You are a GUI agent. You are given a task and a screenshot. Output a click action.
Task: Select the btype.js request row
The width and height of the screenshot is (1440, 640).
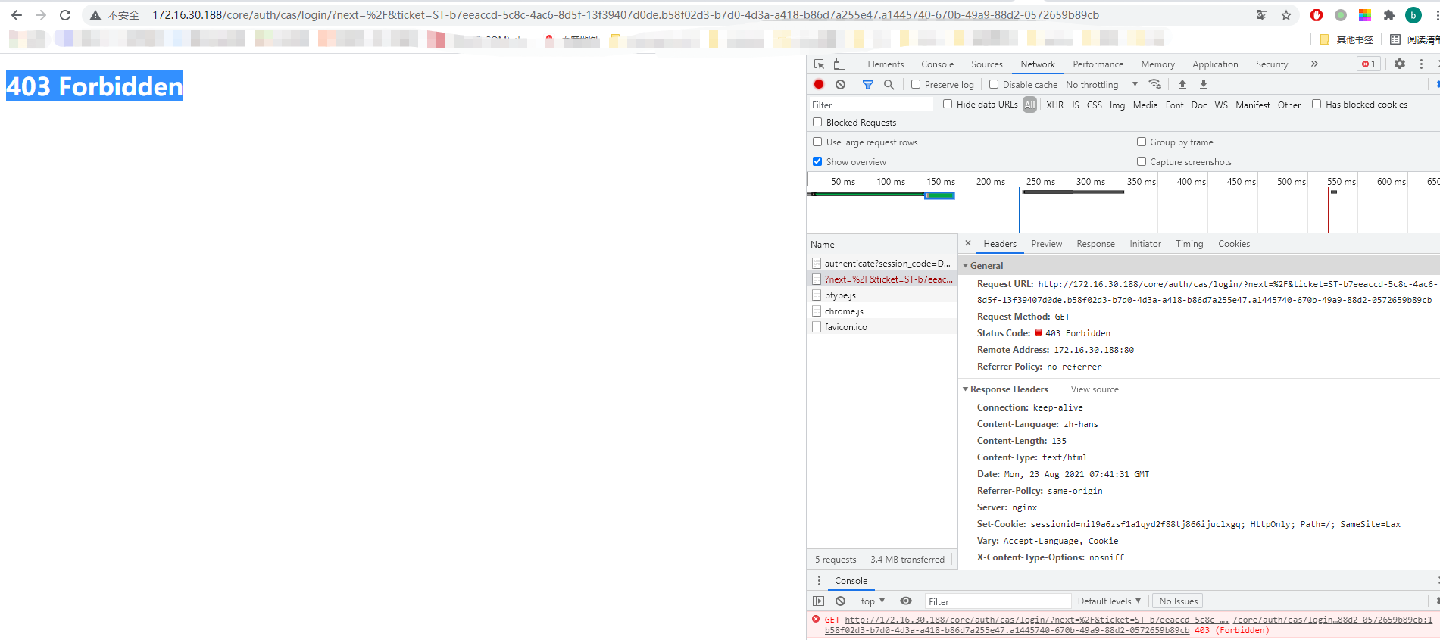pos(882,295)
